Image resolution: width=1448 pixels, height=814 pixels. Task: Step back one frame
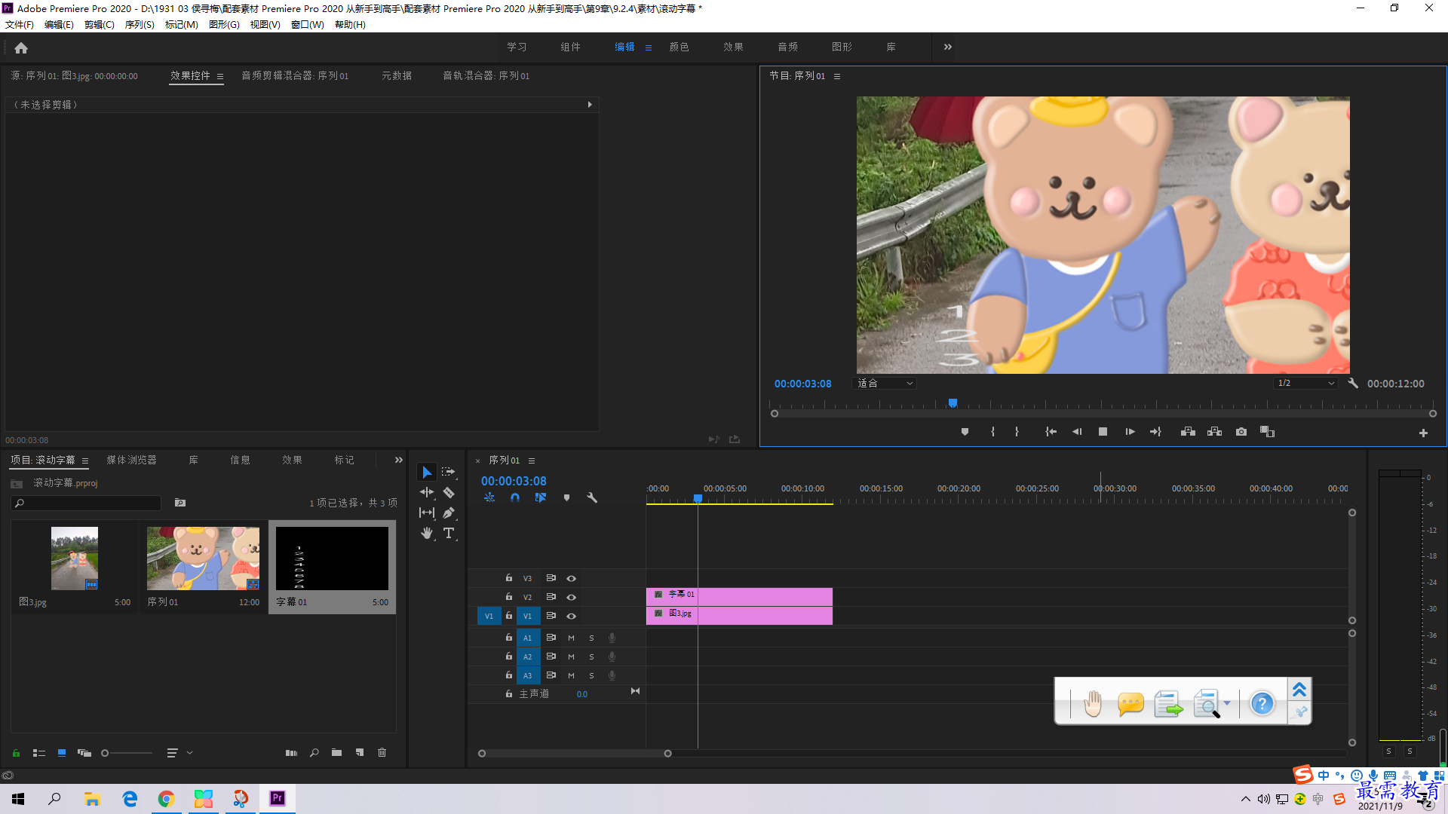(1077, 432)
